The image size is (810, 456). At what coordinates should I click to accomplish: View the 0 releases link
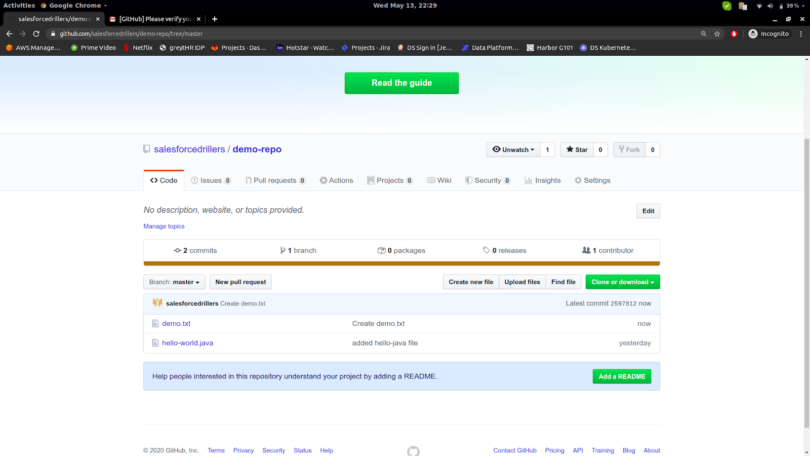coord(504,250)
